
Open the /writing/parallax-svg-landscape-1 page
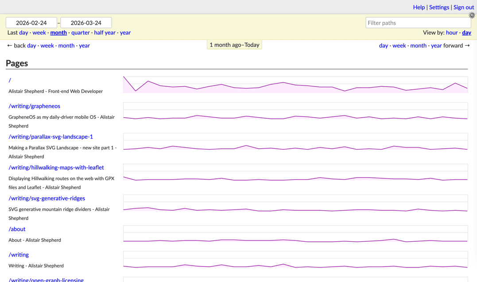click(x=51, y=136)
